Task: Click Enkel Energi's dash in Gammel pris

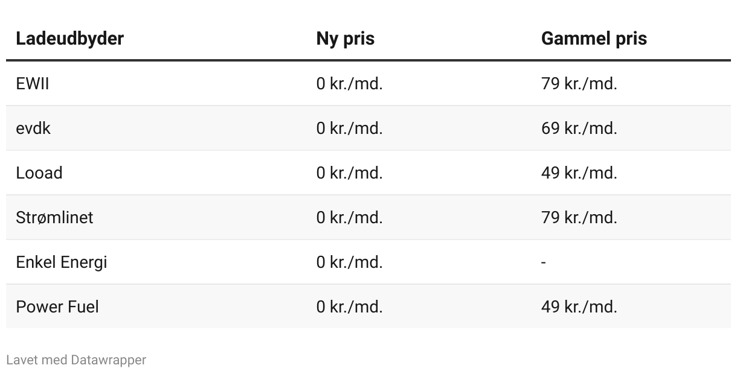Action: click(544, 262)
